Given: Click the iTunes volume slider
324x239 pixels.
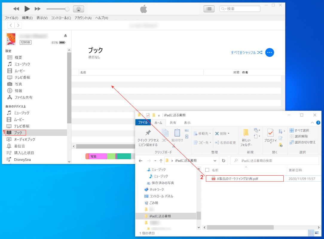Looking at the screenshot, I should pyautogui.click(x=58, y=9).
